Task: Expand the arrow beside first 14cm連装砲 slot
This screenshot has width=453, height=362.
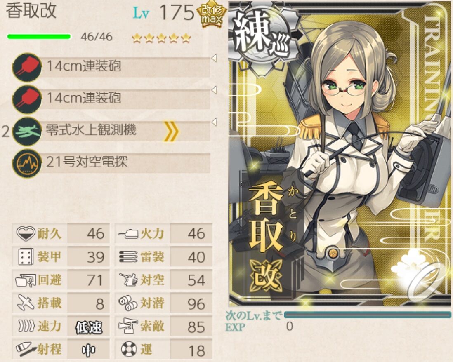Action: coord(214,58)
